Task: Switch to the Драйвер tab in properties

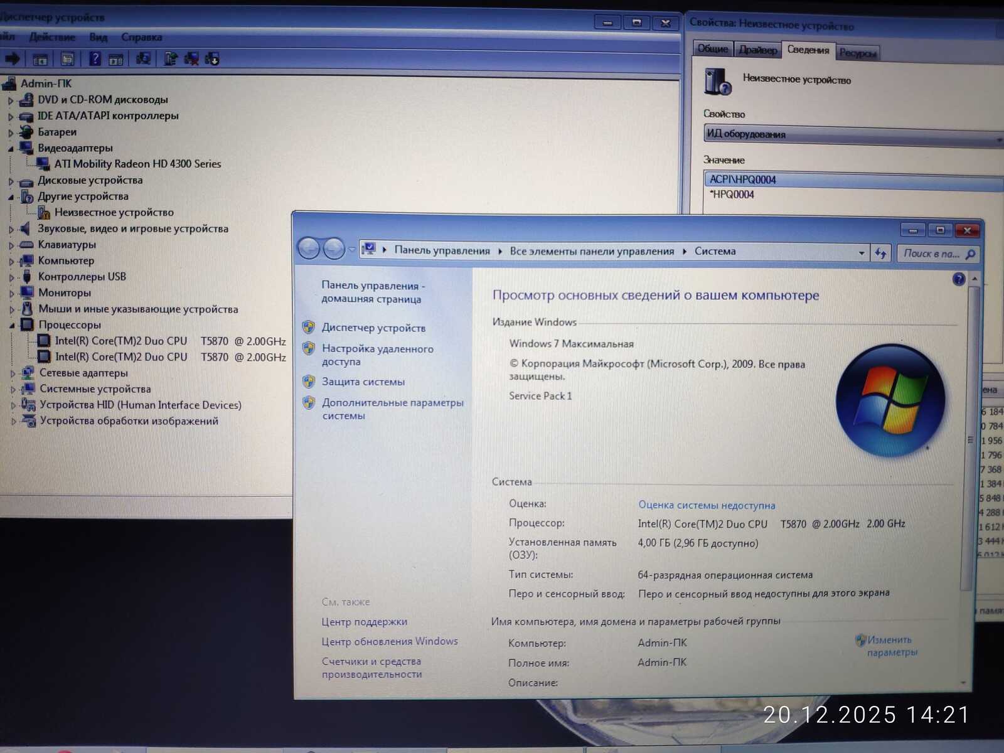Action: point(758,50)
